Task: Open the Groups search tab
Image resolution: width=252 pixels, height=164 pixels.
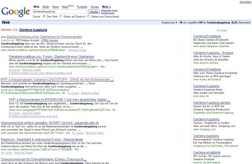Action: [x=95, y=7]
